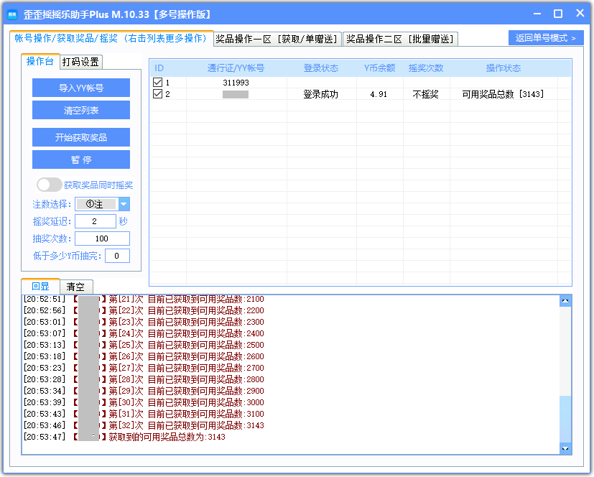Screen dimensions: 594x477
Task: Click balance cell 4.91
Action: (379, 94)
